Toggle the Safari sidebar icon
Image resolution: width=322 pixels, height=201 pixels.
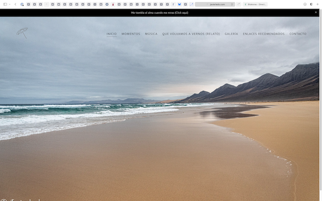[5, 4]
